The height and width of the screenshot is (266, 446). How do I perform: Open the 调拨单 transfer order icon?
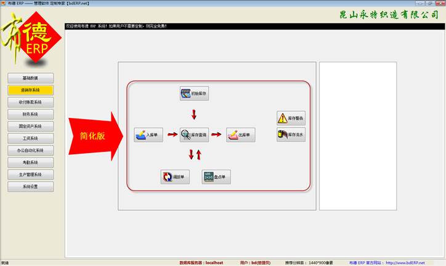(x=175, y=177)
